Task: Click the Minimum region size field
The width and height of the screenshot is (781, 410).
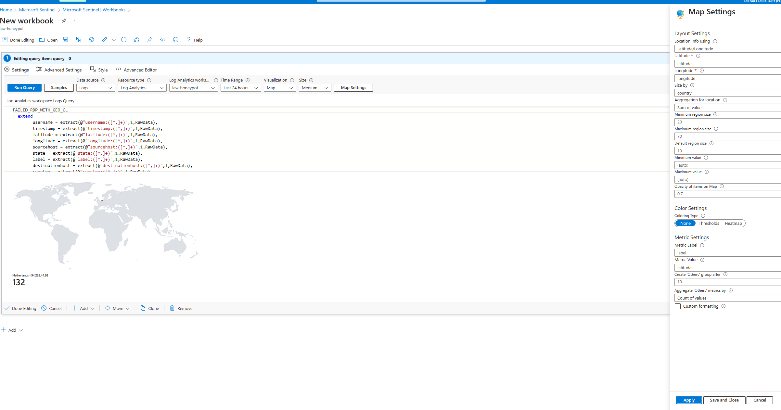Action: tap(727, 122)
